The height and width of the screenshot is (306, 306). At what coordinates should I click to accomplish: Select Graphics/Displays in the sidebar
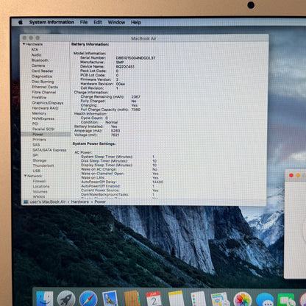[48, 103]
